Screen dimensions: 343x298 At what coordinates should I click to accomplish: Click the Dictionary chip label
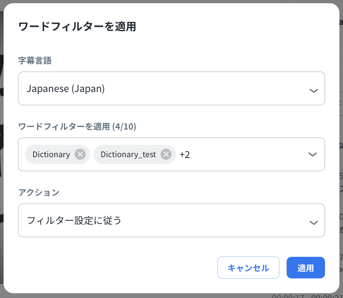click(51, 154)
